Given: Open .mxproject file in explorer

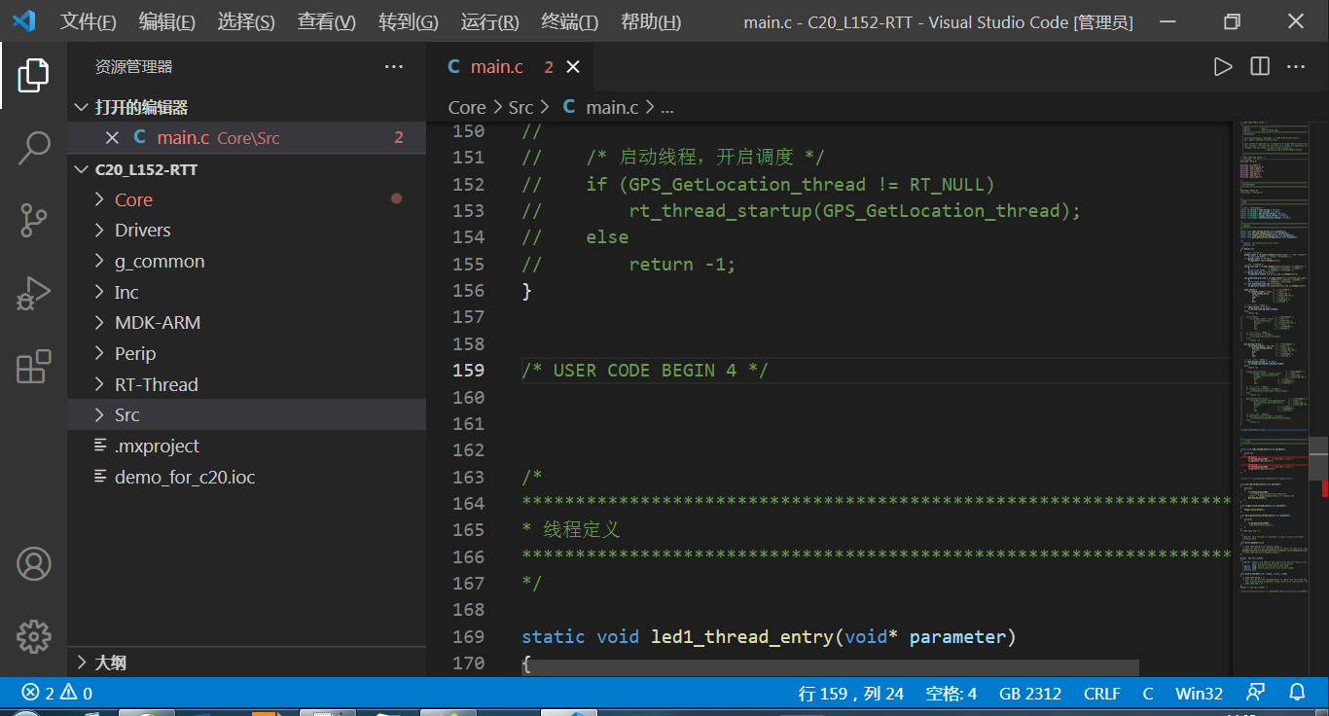Looking at the screenshot, I should (x=157, y=446).
